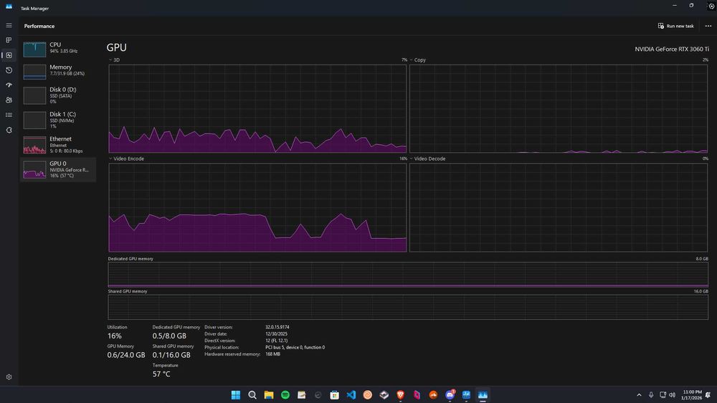Open the 3D graph engine dropdown
Image resolution: width=717 pixels, height=403 pixels.
tap(114, 60)
